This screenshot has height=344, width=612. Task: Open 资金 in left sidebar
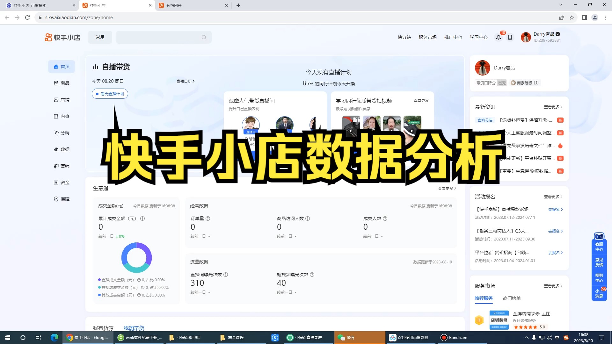click(x=62, y=183)
